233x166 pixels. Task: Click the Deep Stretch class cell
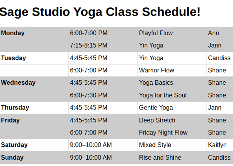157,120
